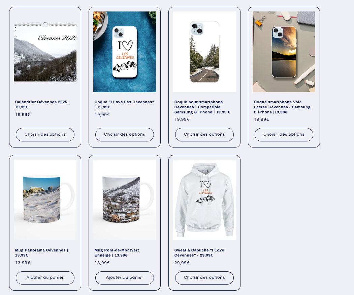Screen dimensions: 354x295
Task: Open the Coque "I Love Les Cévennes" title link
Action: click(x=124, y=105)
